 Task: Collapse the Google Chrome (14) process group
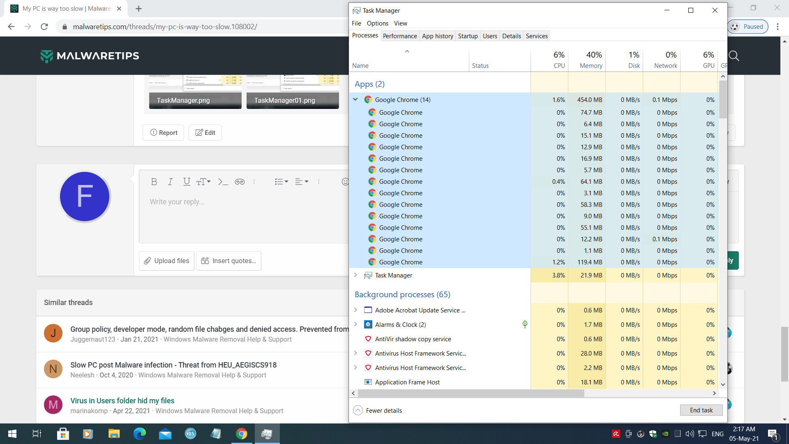tap(355, 99)
